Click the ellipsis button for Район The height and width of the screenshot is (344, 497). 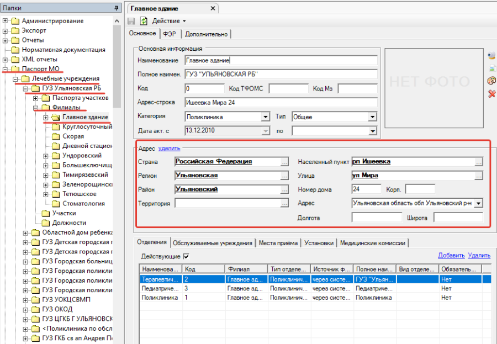(x=284, y=190)
